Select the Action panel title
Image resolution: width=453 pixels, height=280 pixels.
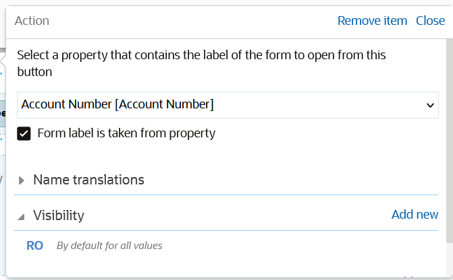(32, 21)
